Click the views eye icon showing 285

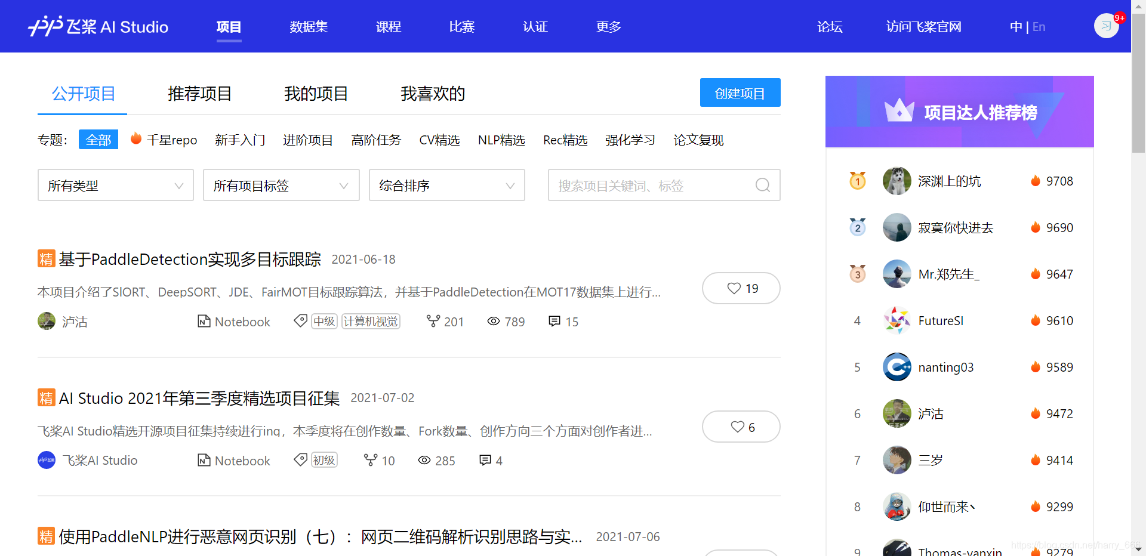pyautogui.click(x=424, y=460)
